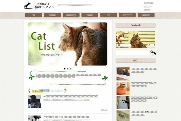
Task: Switch to the third carousel slide dot
Action: click(x=71, y=69)
